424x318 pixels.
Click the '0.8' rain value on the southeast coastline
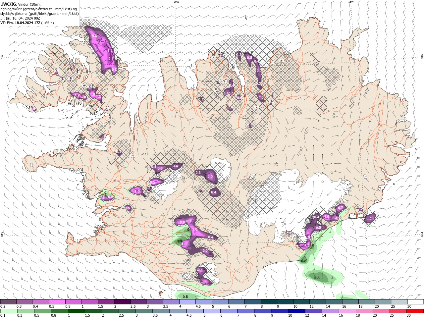tap(304, 261)
